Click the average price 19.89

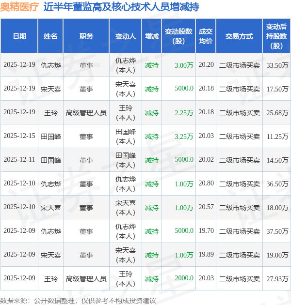[x=206, y=255]
